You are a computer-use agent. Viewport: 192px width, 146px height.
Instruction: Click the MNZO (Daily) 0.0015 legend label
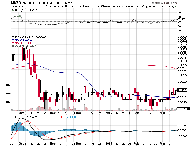[x=31, y=37]
